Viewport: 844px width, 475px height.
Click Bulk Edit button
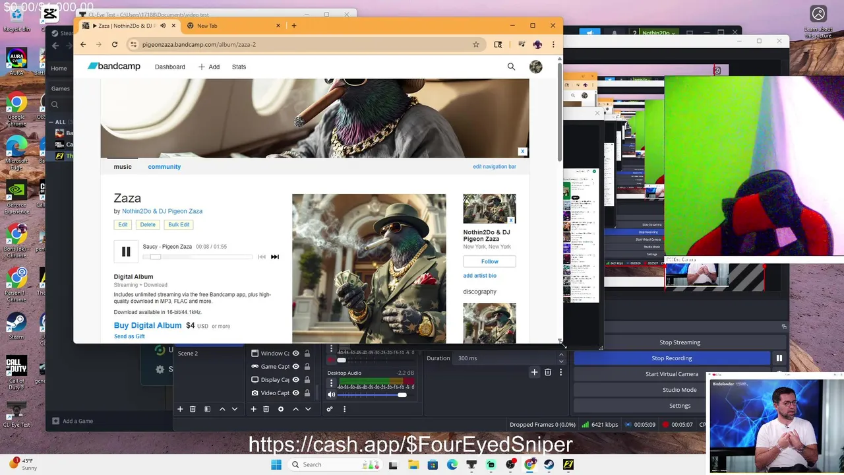click(x=179, y=224)
